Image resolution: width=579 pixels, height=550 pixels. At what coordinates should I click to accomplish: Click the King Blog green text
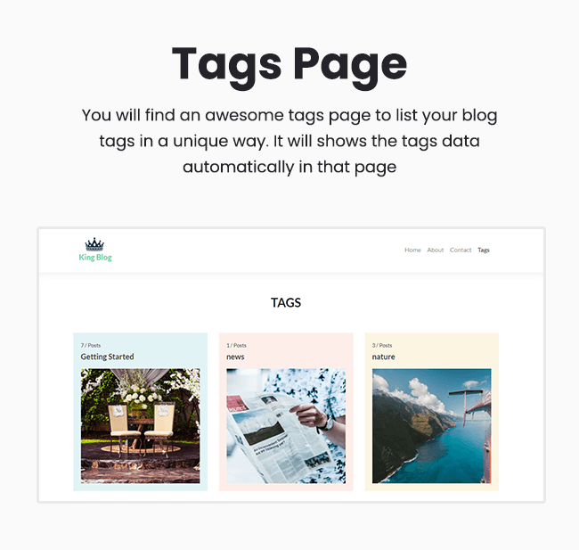point(95,258)
